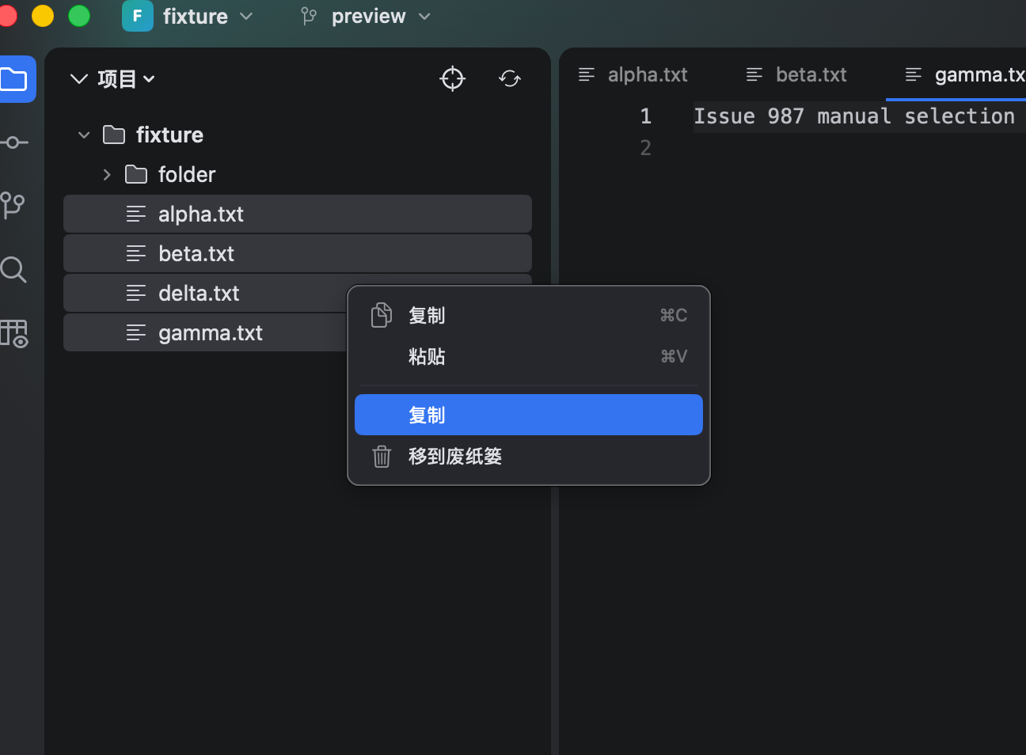The height and width of the screenshot is (755, 1026).
Task: Collapse the project panel header chevron
Action: [x=79, y=78]
